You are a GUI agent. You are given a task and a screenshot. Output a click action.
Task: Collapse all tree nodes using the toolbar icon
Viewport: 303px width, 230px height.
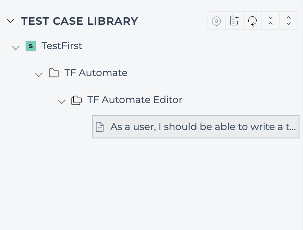point(270,21)
